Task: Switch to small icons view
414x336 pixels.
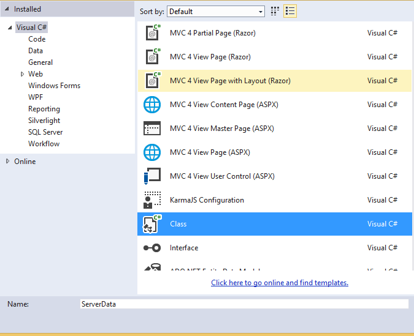Action: point(275,11)
